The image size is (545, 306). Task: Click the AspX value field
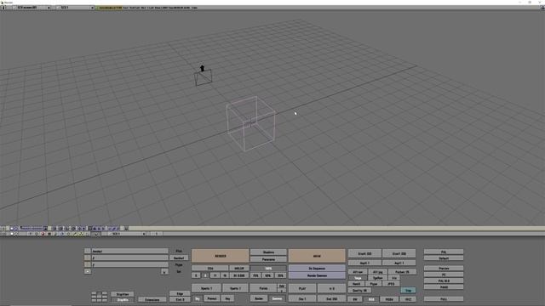[364, 263]
